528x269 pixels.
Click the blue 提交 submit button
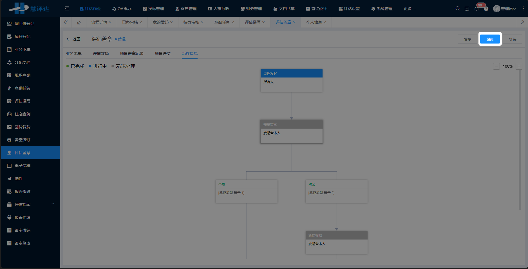point(490,39)
